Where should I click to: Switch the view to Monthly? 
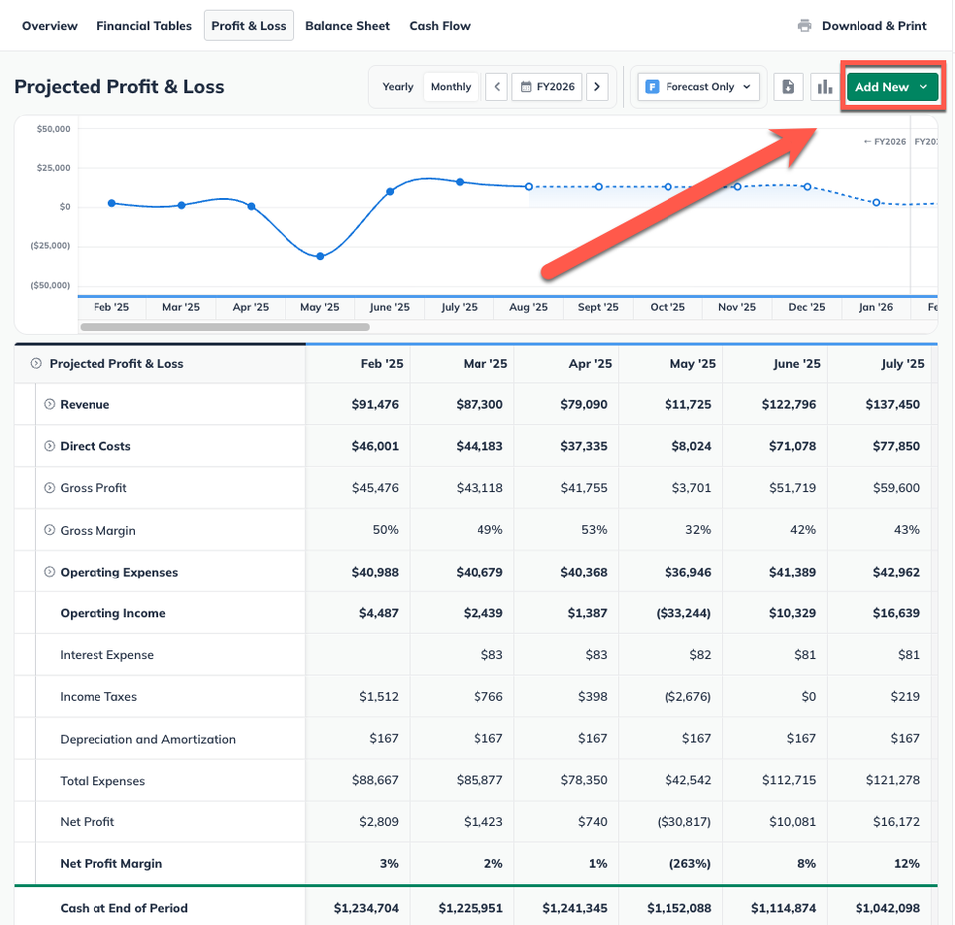tap(451, 87)
